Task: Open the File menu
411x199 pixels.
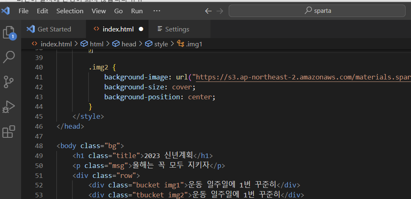Action: pos(24,11)
